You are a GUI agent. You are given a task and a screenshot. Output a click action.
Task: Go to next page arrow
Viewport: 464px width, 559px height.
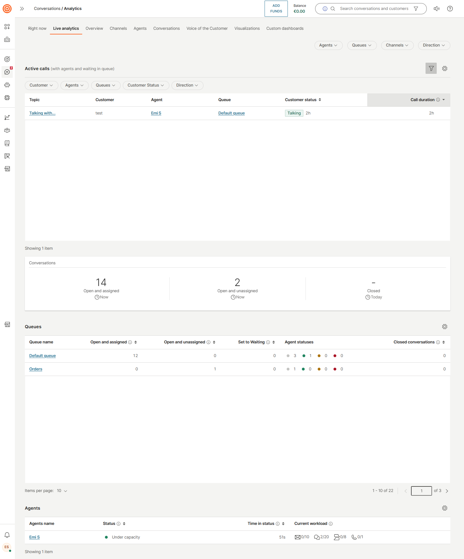[x=447, y=491]
